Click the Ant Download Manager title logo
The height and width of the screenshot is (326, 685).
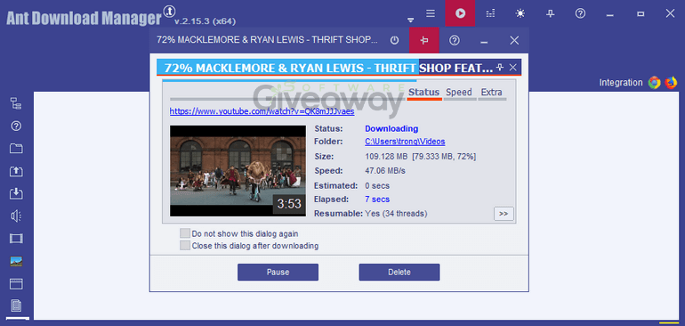(x=85, y=18)
